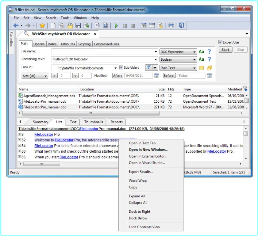Open the DOS Expression dropdown
Viewport: 258px width, 236px height.
pyautogui.click(x=178, y=52)
